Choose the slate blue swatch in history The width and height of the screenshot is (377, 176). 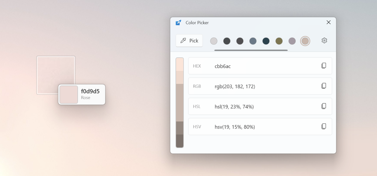click(253, 41)
